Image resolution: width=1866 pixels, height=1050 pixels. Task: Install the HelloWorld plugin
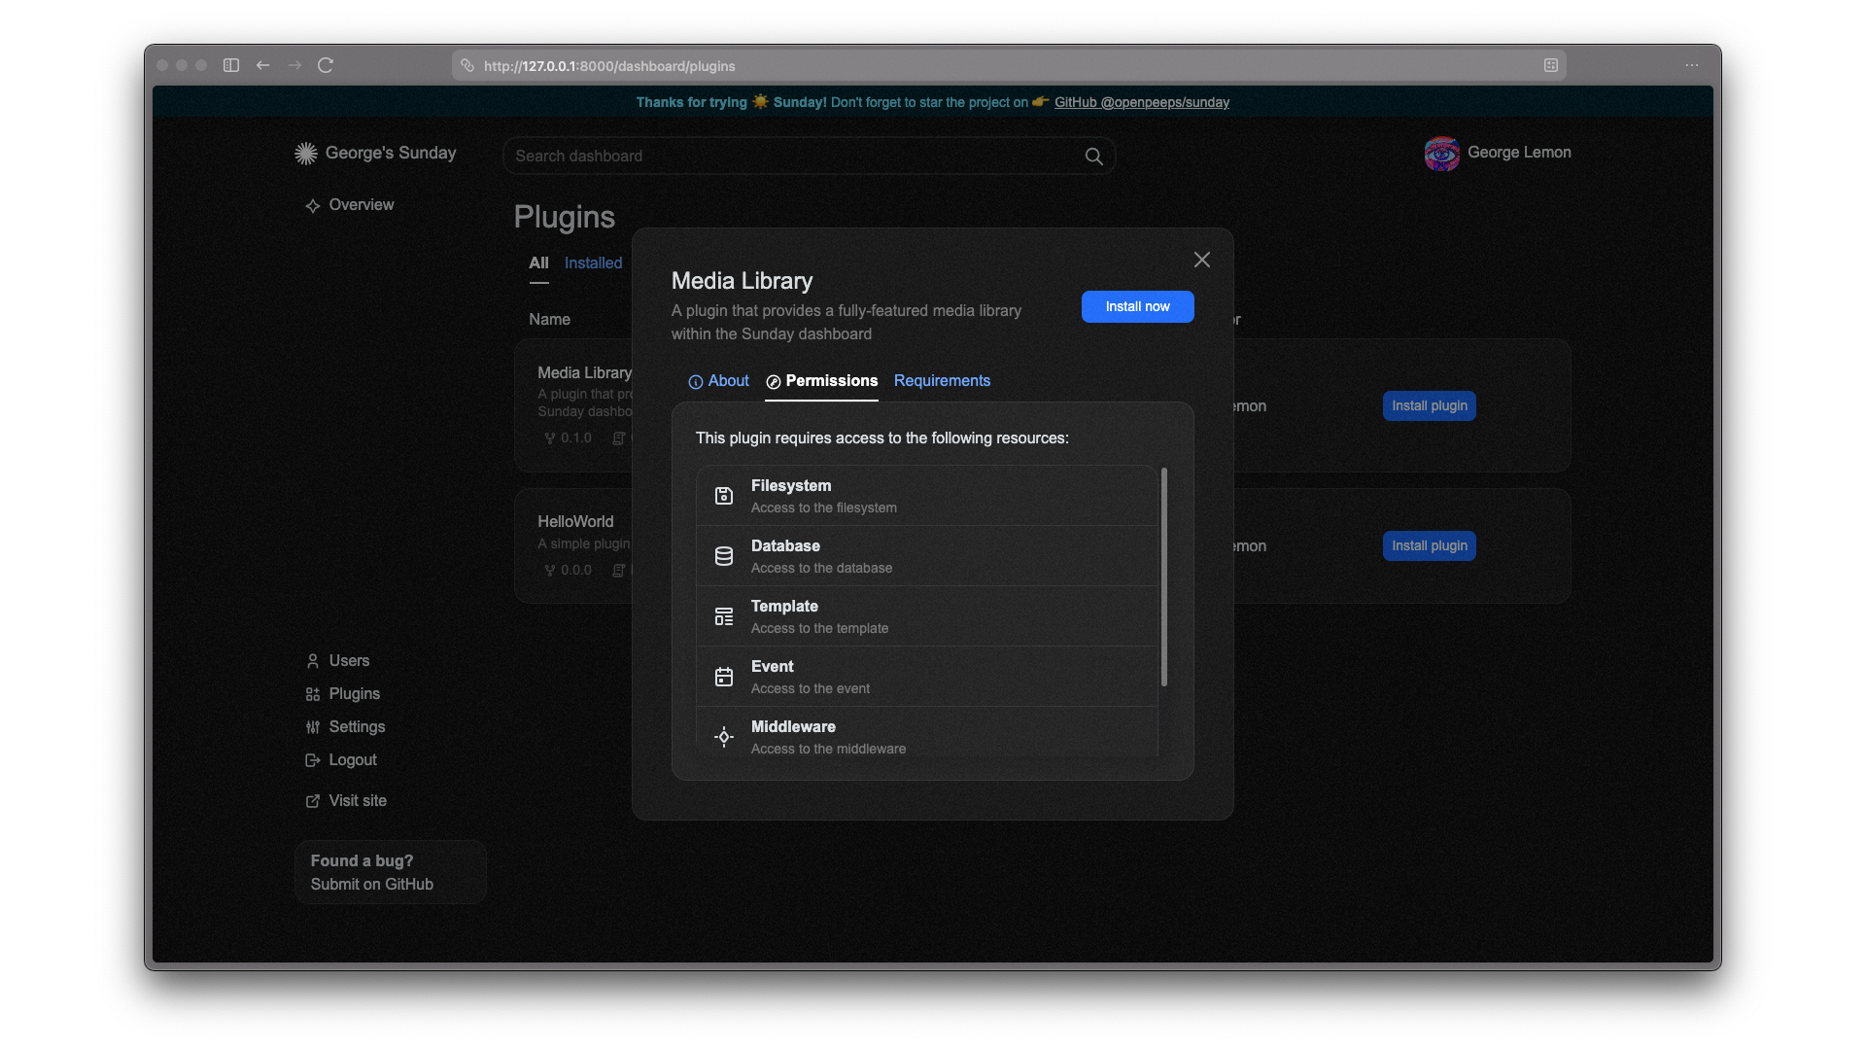coord(1429,545)
